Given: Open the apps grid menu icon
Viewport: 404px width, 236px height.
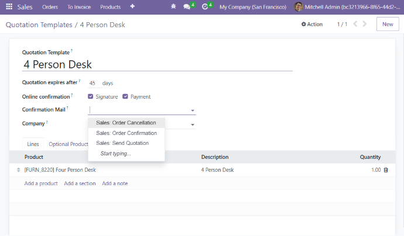Looking at the screenshot, I should (9, 7).
